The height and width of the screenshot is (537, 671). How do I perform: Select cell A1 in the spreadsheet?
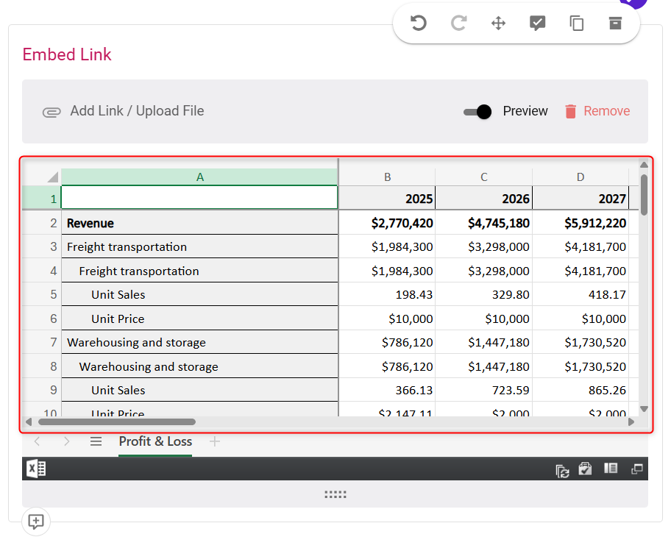[x=199, y=198]
